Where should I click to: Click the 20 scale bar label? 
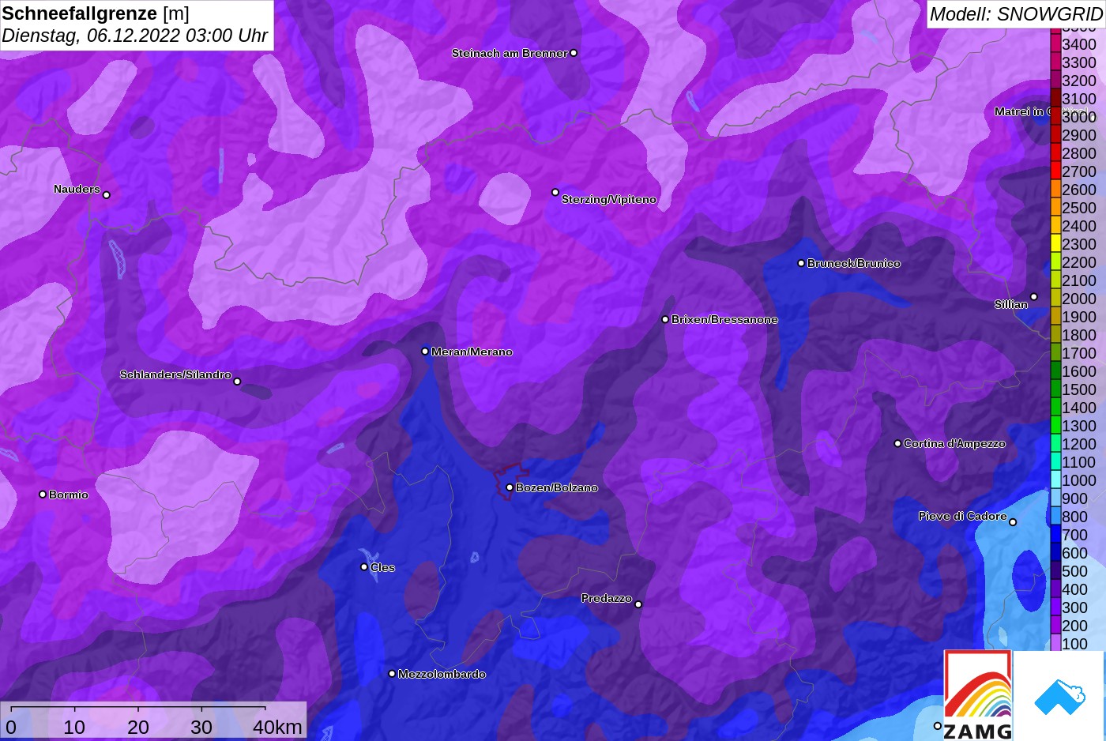[138, 727]
